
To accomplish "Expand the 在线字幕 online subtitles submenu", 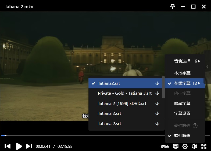I will pyautogui.click(x=185, y=83).
